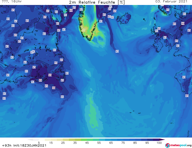This screenshot has width=192, height=148.
Task: Click the colorbar label '85'
Action: (x=135, y=143)
